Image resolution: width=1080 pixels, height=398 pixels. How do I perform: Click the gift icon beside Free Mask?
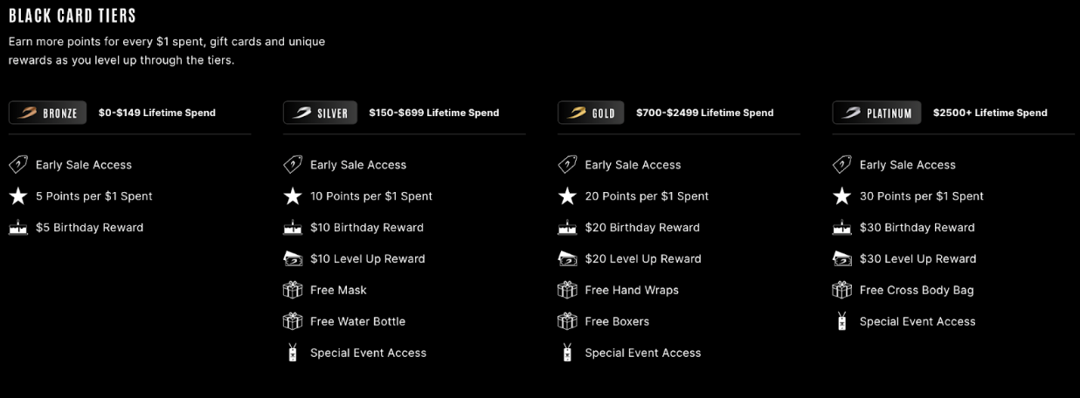293,290
